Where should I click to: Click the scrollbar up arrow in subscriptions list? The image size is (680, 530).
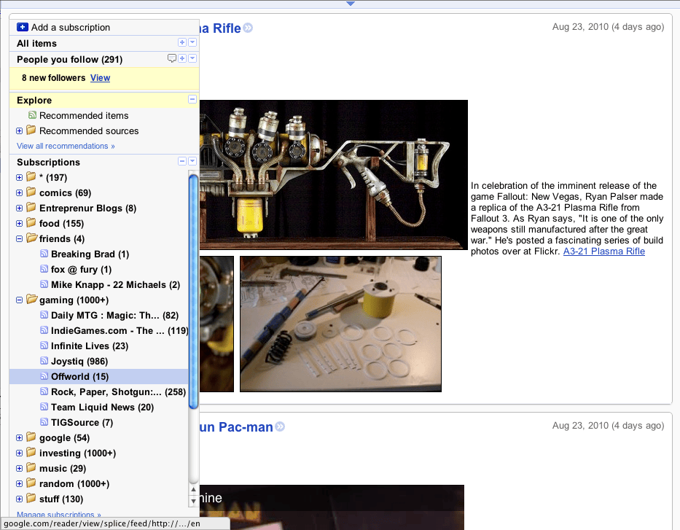coord(193,490)
